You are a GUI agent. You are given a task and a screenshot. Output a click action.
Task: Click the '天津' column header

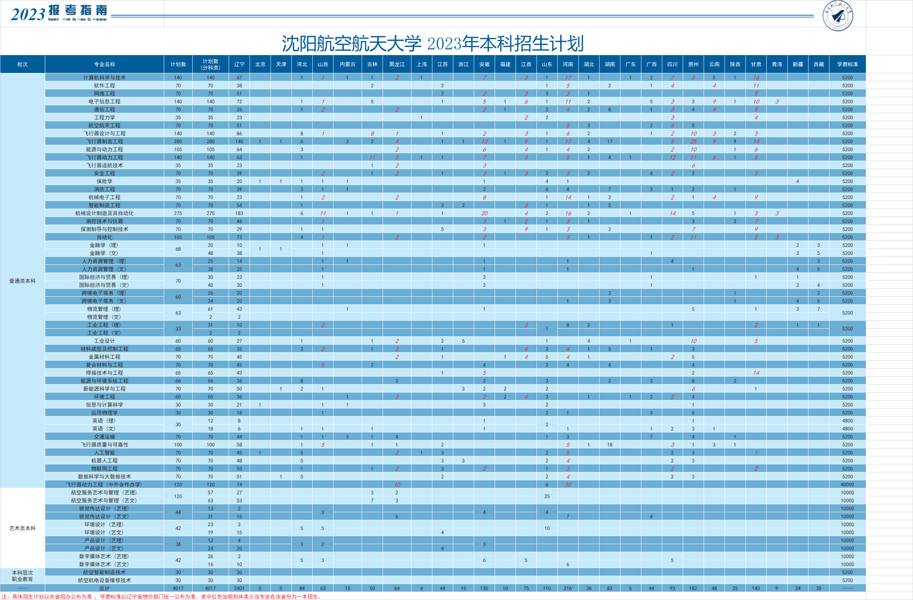click(281, 64)
